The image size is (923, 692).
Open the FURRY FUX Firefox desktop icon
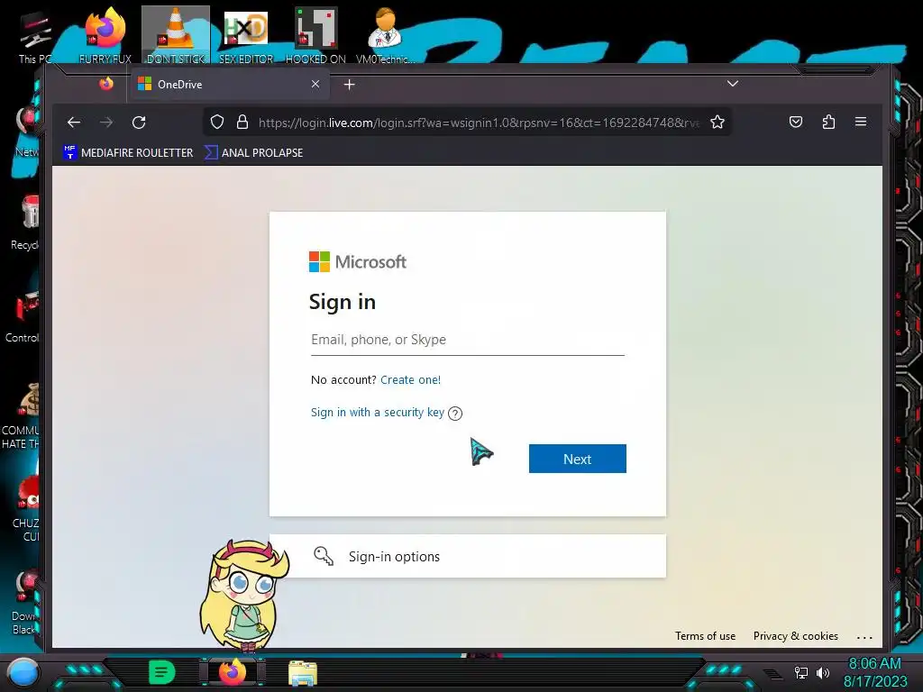click(105, 34)
